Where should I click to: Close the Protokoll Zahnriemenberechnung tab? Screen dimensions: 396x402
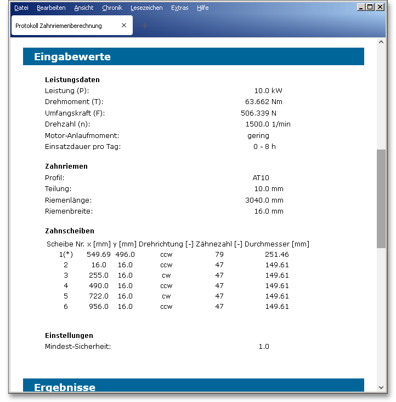(124, 25)
